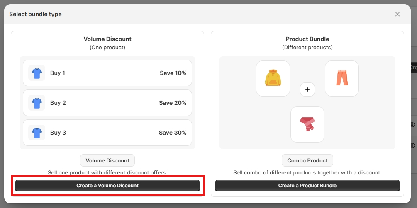The image size is (417, 208).
Task: Click the blue t-shirt icon beside Buy 2
Action: (x=37, y=103)
